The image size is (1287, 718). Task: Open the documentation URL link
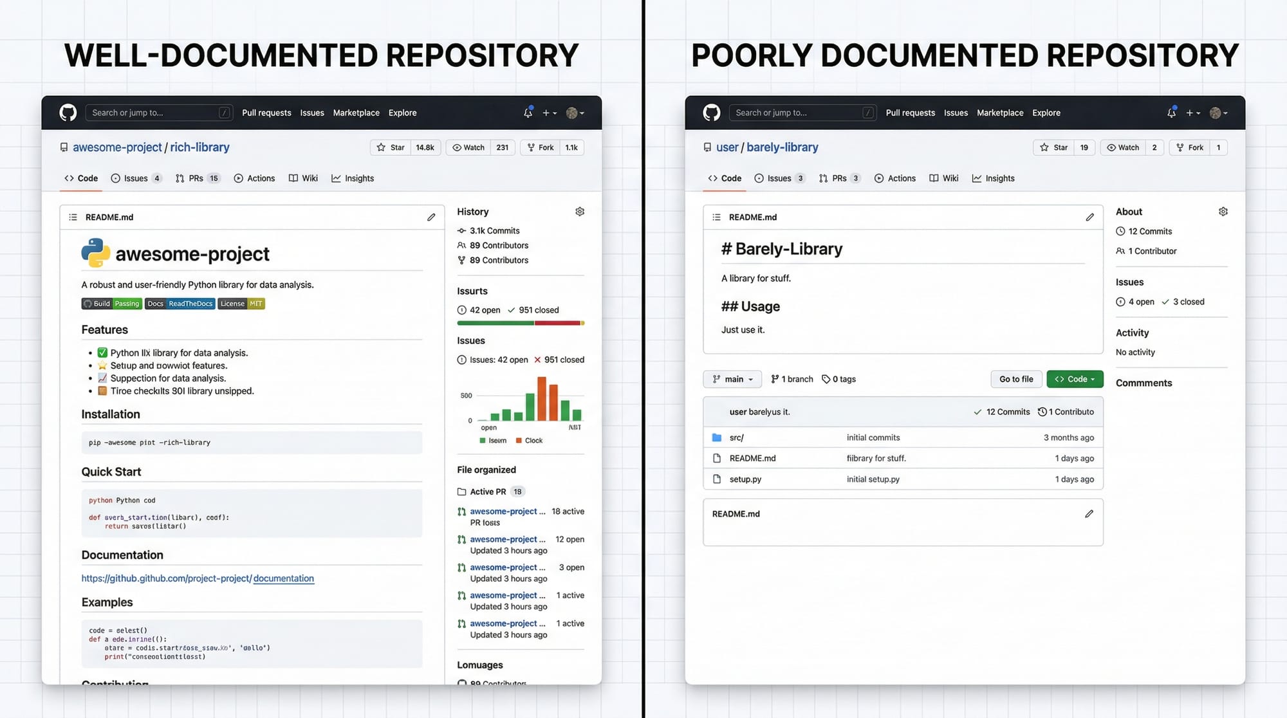click(198, 578)
